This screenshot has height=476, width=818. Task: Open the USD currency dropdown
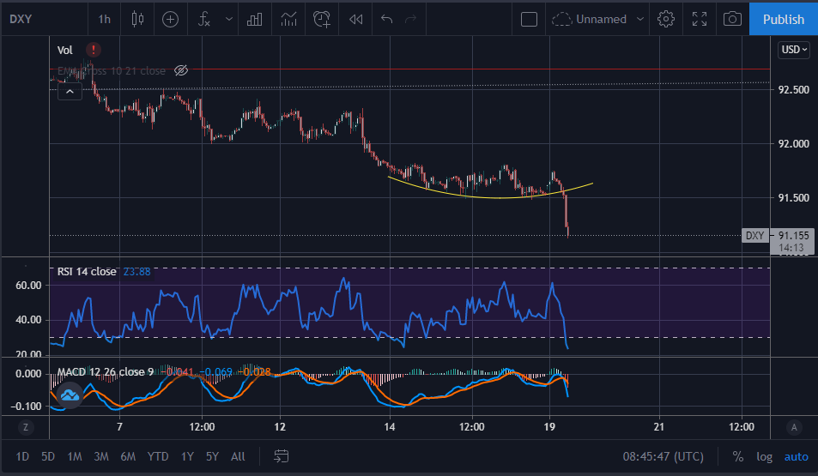tap(794, 50)
